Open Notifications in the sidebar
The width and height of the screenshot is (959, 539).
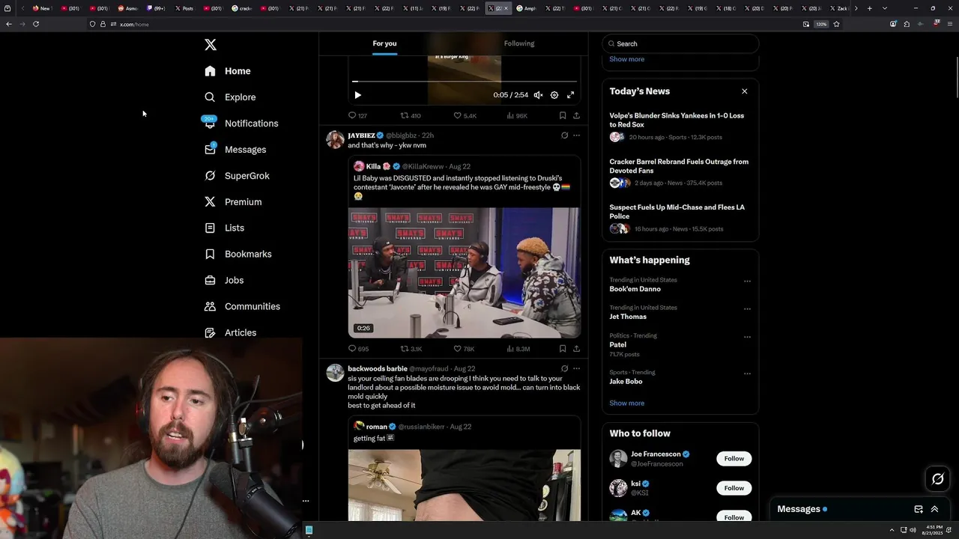click(x=241, y=124)
